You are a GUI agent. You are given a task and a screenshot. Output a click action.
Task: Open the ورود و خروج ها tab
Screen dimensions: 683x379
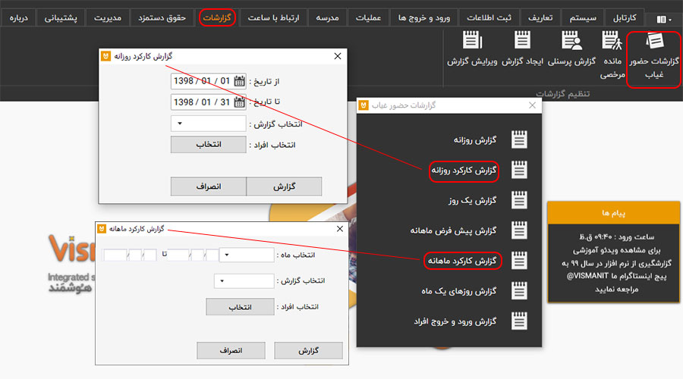[423, 18]
